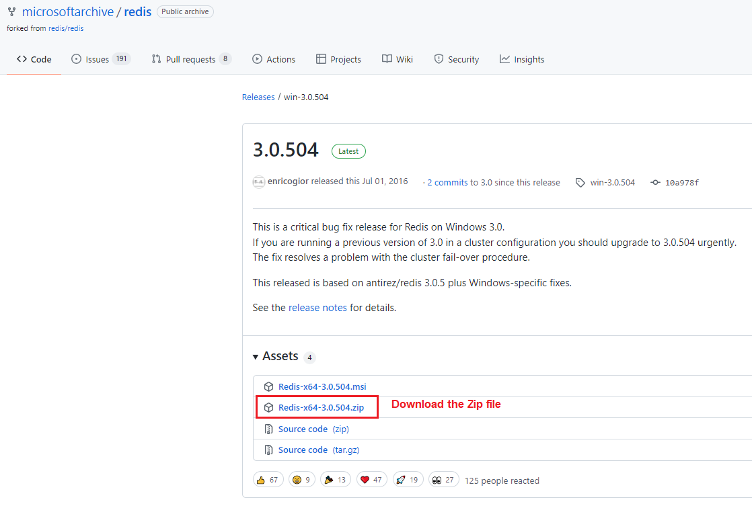Toggle the thumbs-up reaction
The height and width of the screenshot is (506, 752).
pyautogui.click(x=268, y=479)
